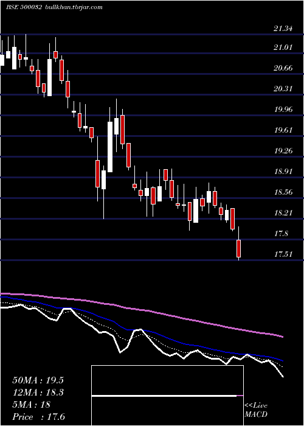304x426 pixels.
Task: Click the Live MACD indicator box
Action: [167, 396]
